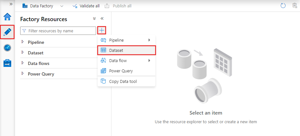Expand the Pipeline tree node
The height and width of the screenshot is (136, 300).
coord(22,42)
